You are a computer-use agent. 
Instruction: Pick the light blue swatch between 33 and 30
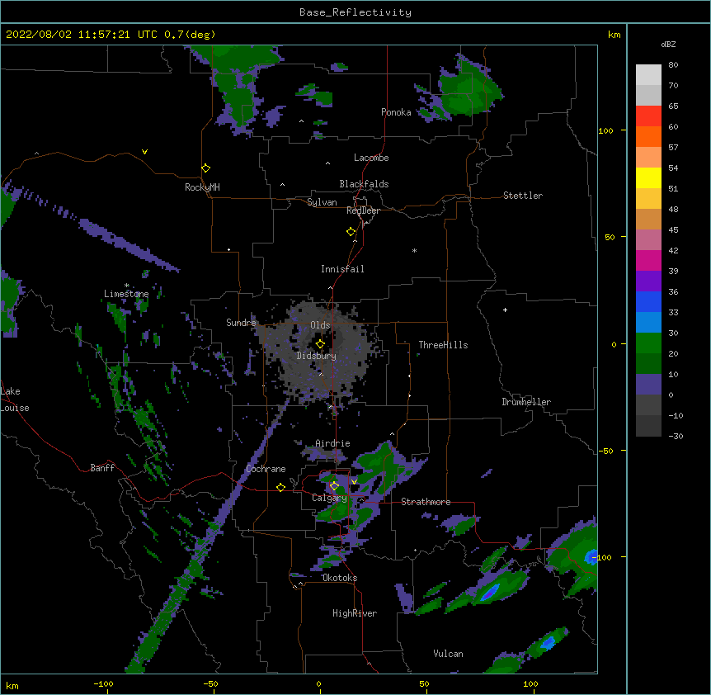(648, 322)
